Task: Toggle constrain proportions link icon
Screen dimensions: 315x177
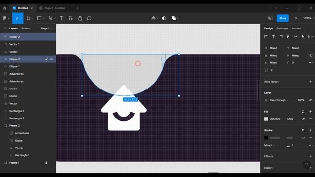Action: point(311,55)
